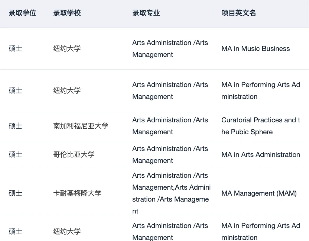The image size is (309, 241).
Task: Click the 南加利福尼亚大学 school cell
Action: [x=81, y=126]
